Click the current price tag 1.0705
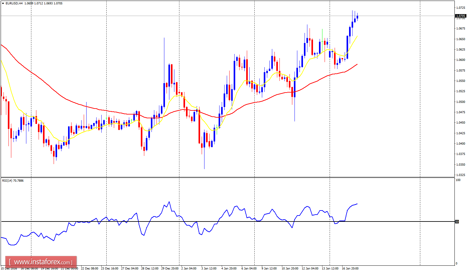 point(460,16)
